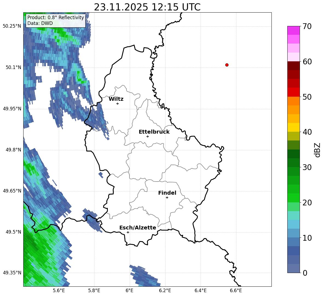Image resolution: width=324 pixels, height=296 pixels.
Task: Click the 49.5°N latitude label
Action: pyautogui.click(x=14, y=232)
